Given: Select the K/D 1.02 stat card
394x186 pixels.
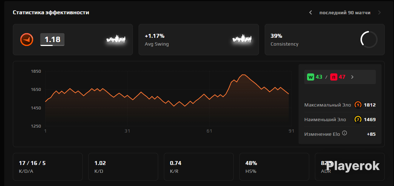Looking at the screenshot, I should (x=123, y=167).
